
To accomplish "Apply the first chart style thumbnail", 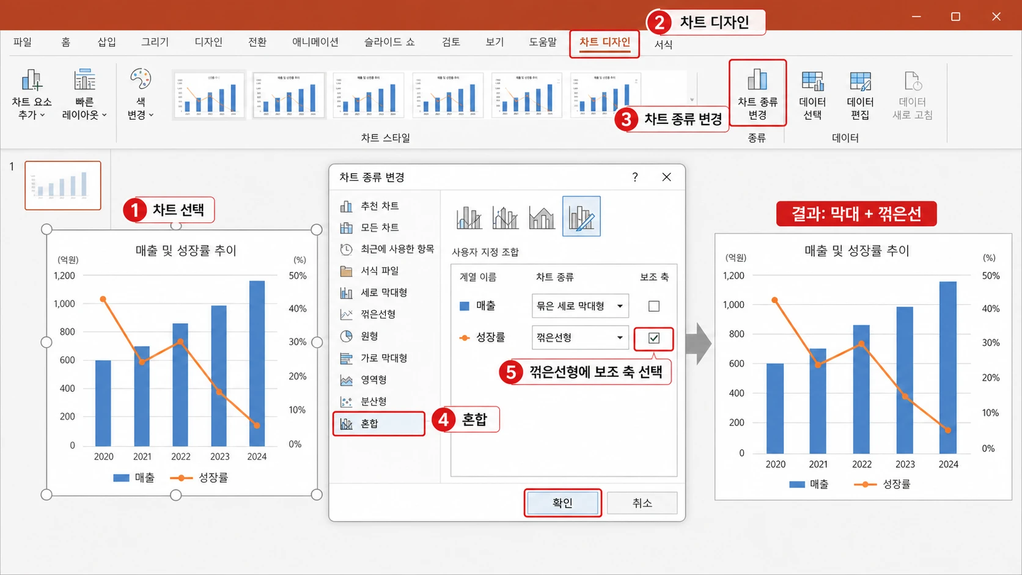I will point(209,95).
